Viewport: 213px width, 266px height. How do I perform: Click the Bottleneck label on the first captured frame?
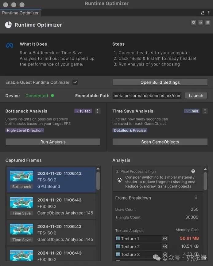pos(21,187)
